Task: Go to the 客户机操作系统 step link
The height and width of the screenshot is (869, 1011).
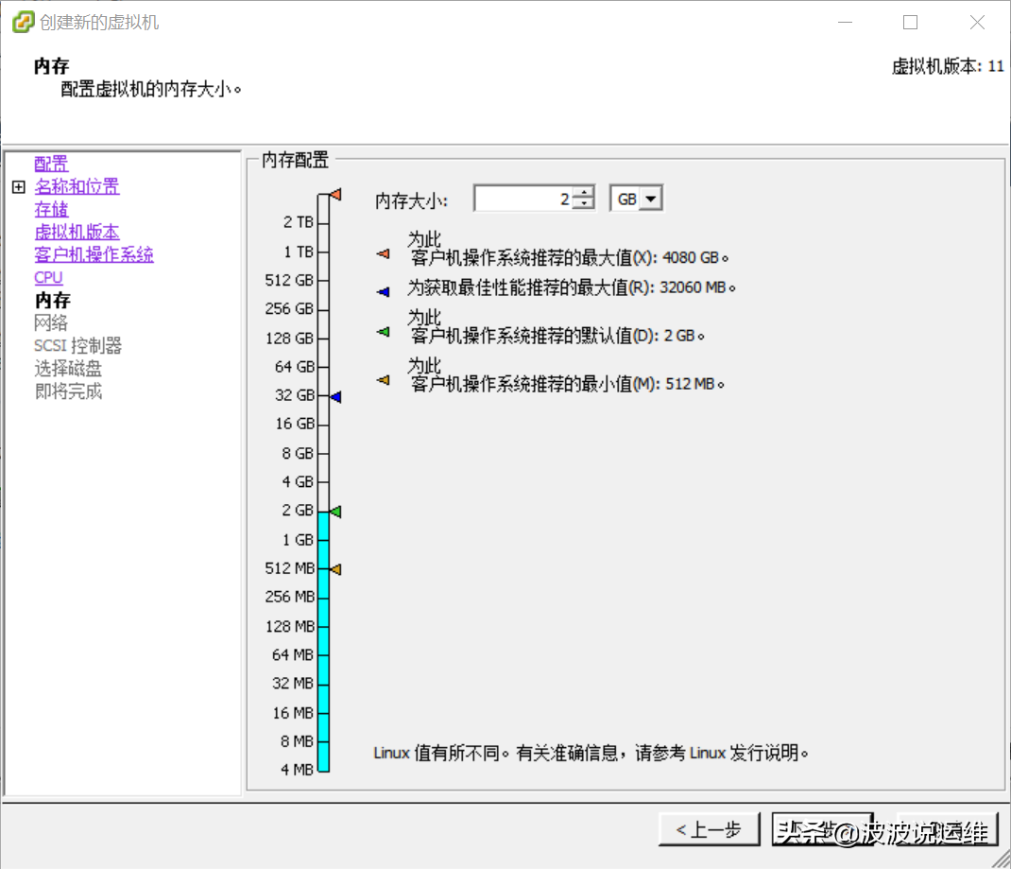Action: click(x=94, y=254)
